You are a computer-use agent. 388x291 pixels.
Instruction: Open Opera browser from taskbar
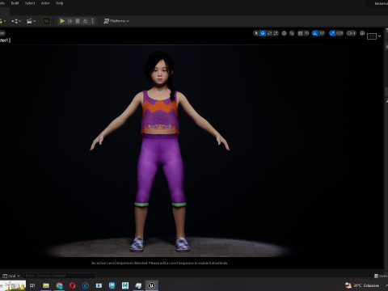73,285
